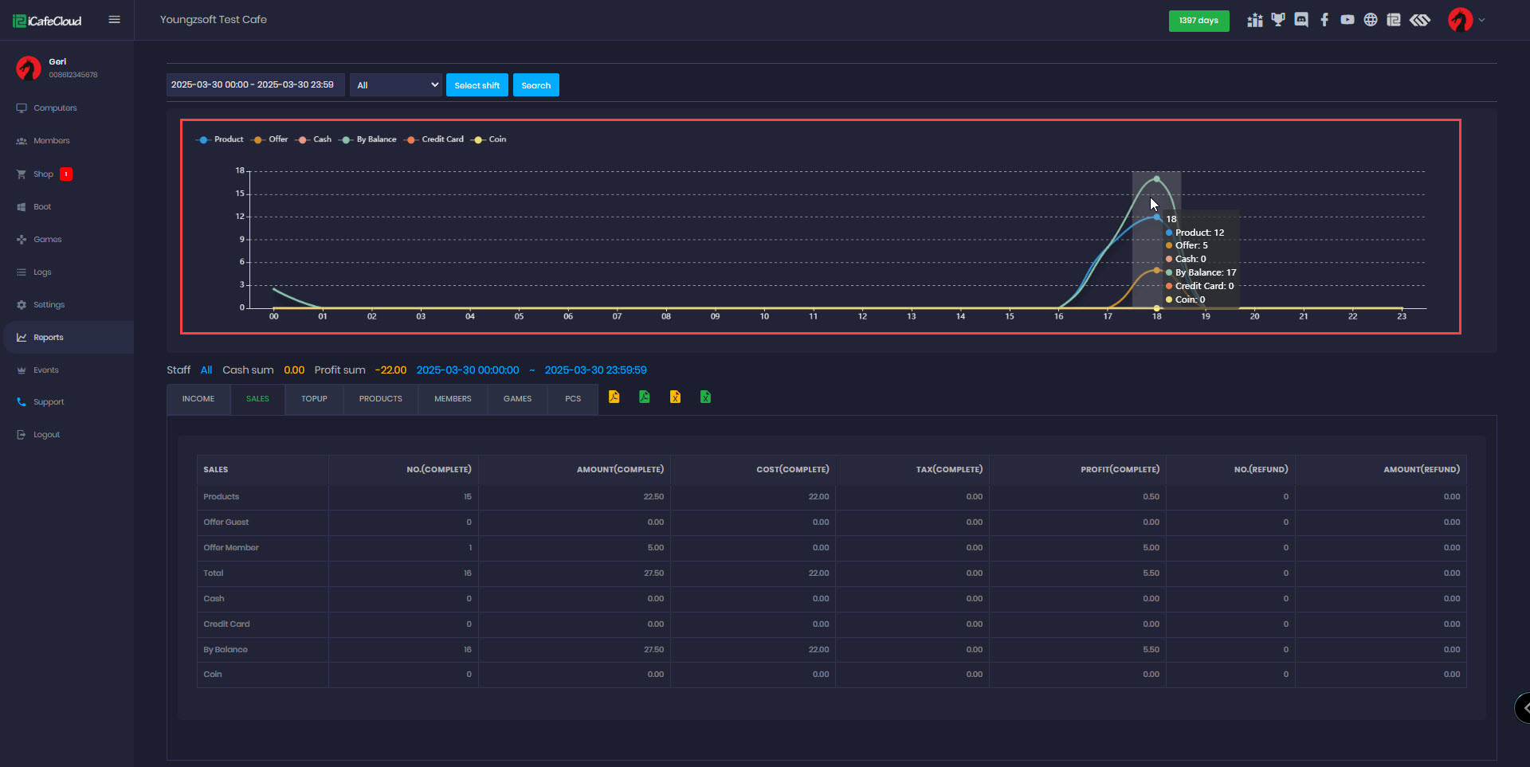Expand the side panel arrow at right edge
1530x767 pixels.
point(1524,707)
